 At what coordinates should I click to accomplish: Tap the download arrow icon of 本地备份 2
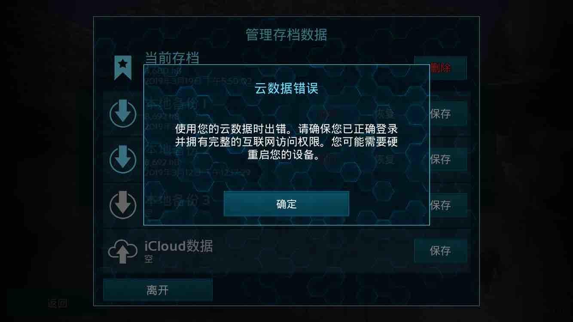[123, 159]
